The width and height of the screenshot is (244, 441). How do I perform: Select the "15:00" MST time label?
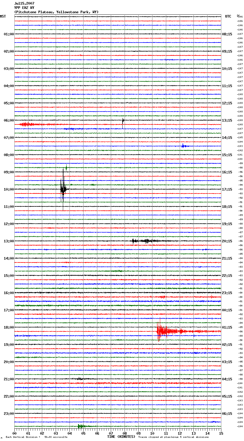click(9, 276)
